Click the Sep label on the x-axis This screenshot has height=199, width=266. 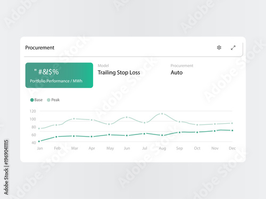pyautogui.click(x=179, y=148)
